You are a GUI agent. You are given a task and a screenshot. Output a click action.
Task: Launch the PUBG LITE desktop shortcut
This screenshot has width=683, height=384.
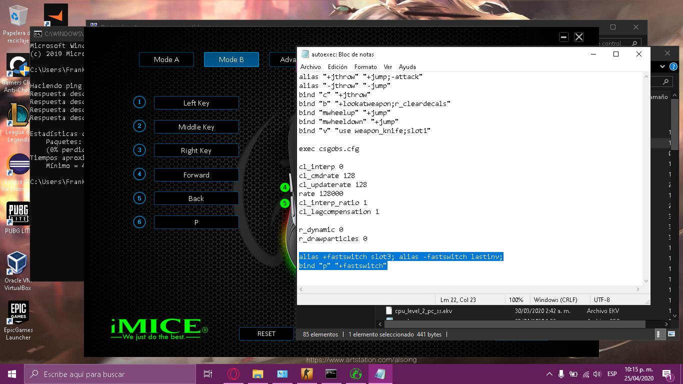click(17, 218)
